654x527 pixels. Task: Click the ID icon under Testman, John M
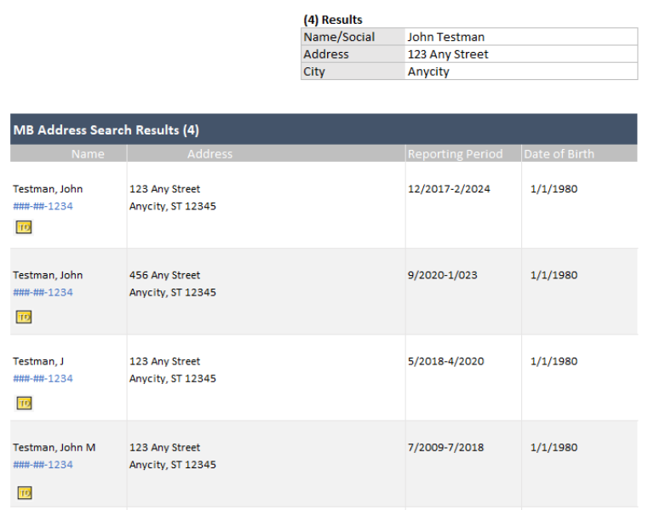click(25, 493)
